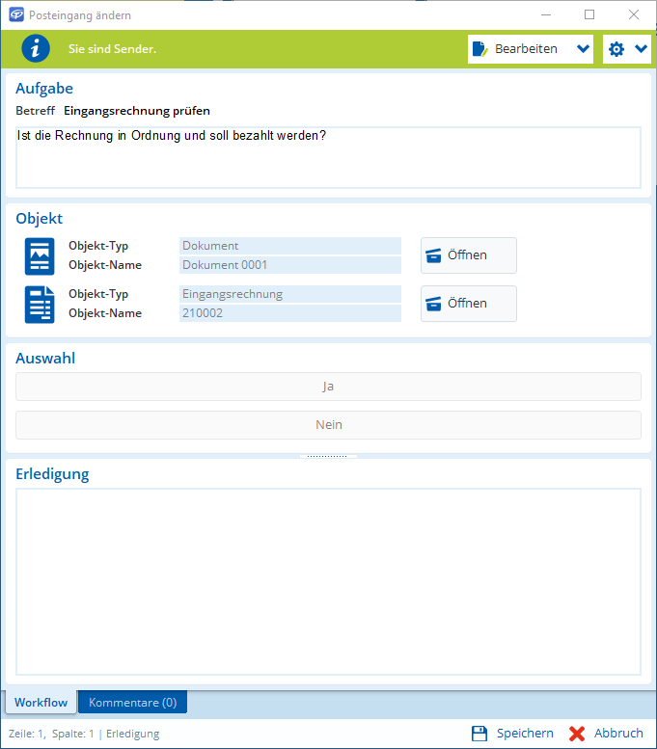
Task: Click the floppy disk save icon
Action: [479, 734]
